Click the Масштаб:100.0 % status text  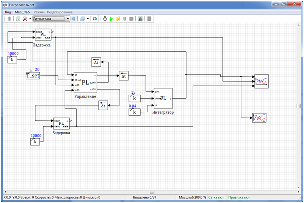tap(192, 197)
